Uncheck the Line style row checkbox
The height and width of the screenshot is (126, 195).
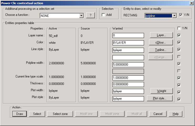coord(179,50)
